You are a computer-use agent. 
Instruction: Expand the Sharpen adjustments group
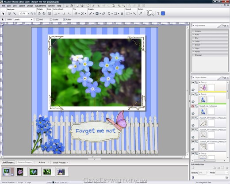coord(193,55)
